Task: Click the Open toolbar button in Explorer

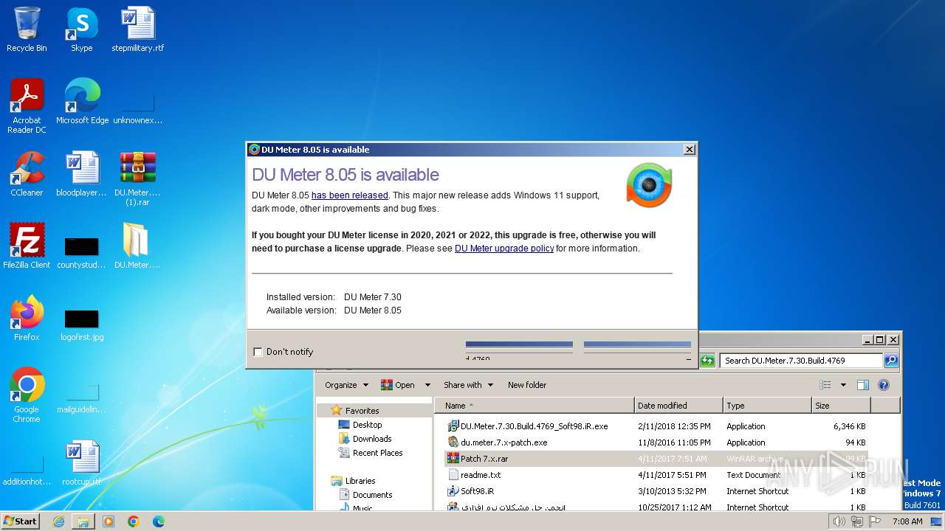Action: (x=398, y=385)
